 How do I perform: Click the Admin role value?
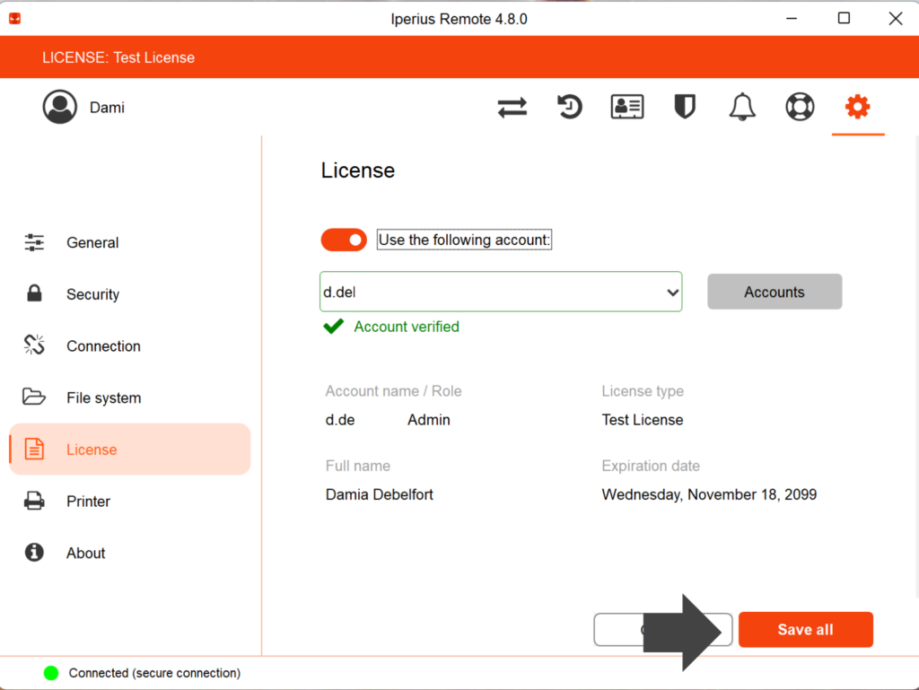coord(428,420)
